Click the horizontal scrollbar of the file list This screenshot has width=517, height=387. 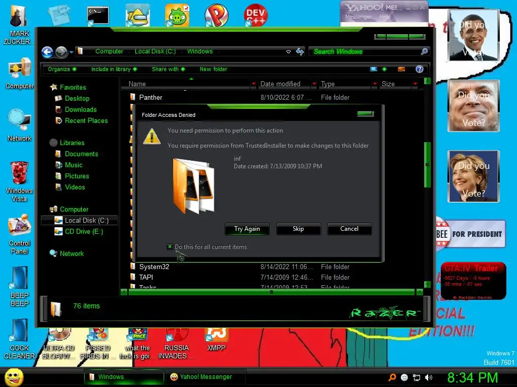click(x=271, y=292)
